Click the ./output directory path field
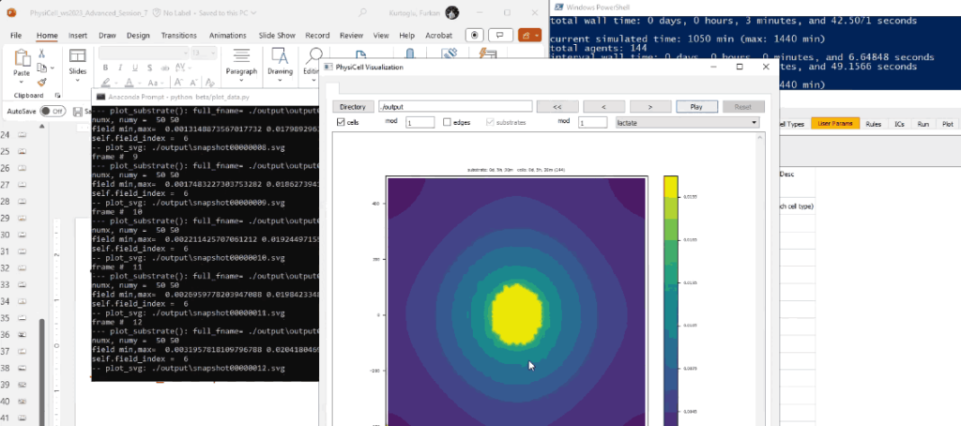961x426 pixels. coord(455,107)
